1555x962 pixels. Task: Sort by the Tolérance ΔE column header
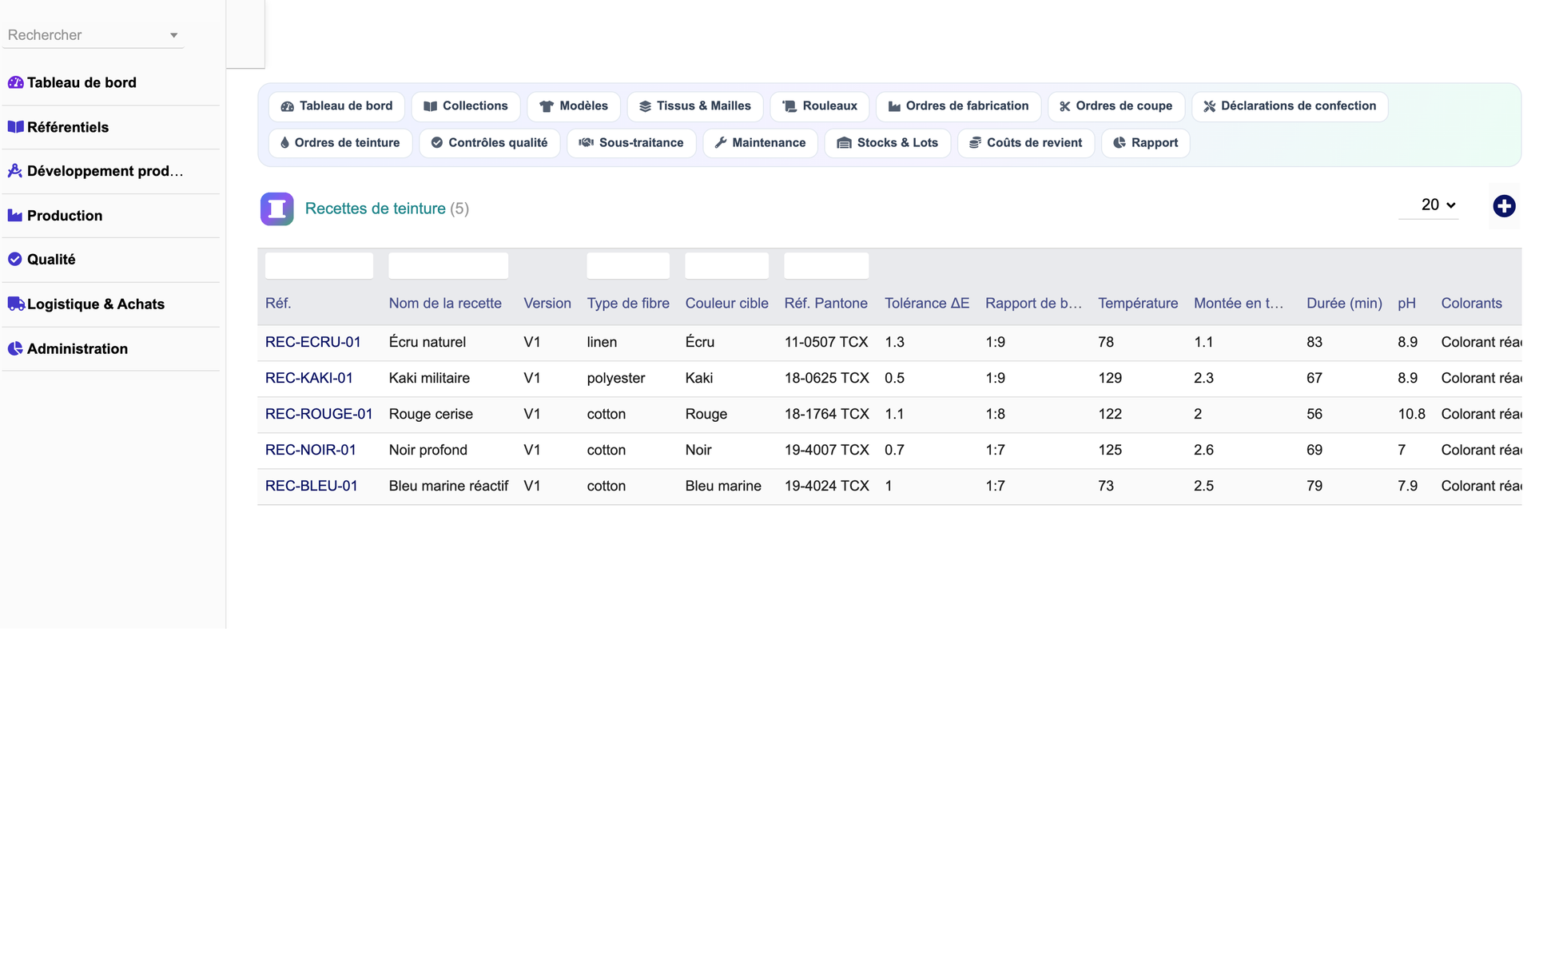click(x=927, y=304)
